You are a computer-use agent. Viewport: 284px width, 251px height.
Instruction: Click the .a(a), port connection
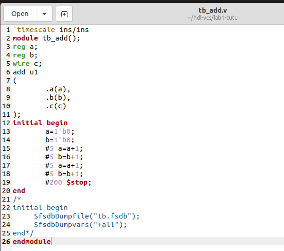[58, 89]
